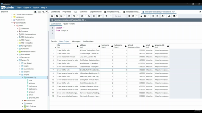Open the Explain results tab
This screenshot has height=113, width=202.
[54, 41]
